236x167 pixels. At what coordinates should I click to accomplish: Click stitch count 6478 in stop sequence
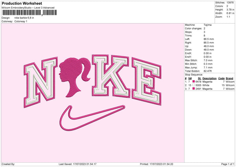coord(198,82)
